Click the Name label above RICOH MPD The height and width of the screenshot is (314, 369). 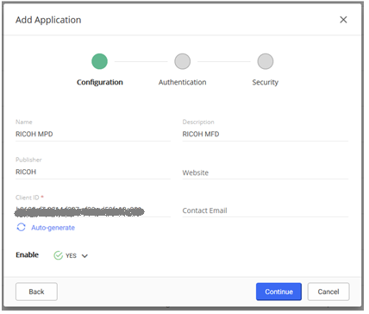tap(24, 122)
